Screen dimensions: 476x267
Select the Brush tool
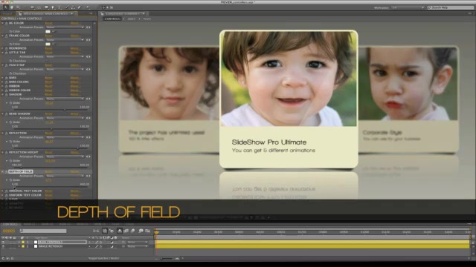point(67,7)
